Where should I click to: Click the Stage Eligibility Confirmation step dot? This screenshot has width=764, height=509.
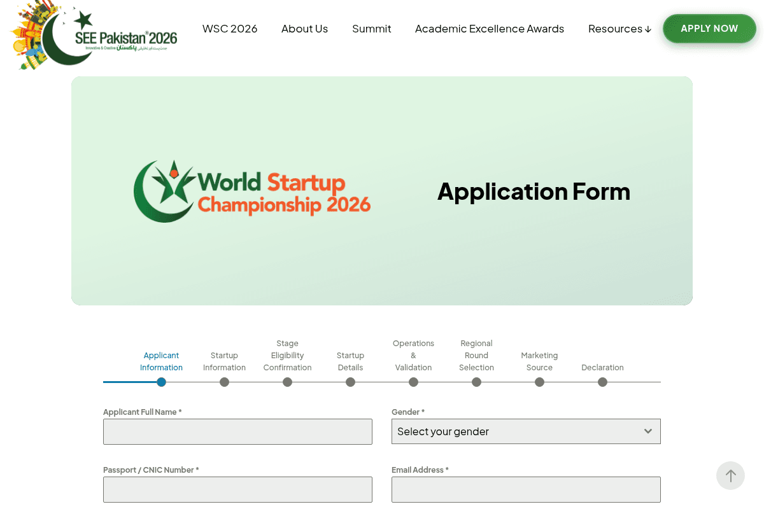[287, 382]
